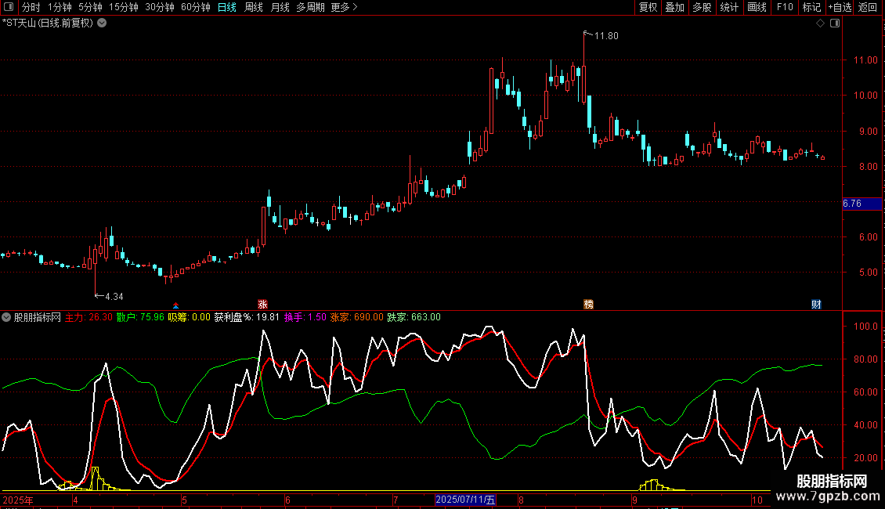Activate the 画线 drawing tools
Image resolution: width=885 pixels, height=509 pixels.
click(757, 7)
